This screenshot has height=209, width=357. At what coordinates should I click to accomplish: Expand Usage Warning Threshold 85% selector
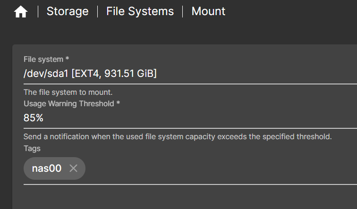pyautogui.click(x=190, y=118)
